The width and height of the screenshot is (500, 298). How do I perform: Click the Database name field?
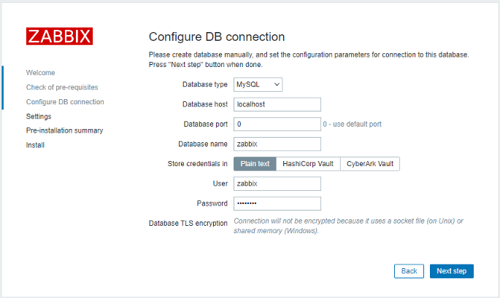(277, 144)
